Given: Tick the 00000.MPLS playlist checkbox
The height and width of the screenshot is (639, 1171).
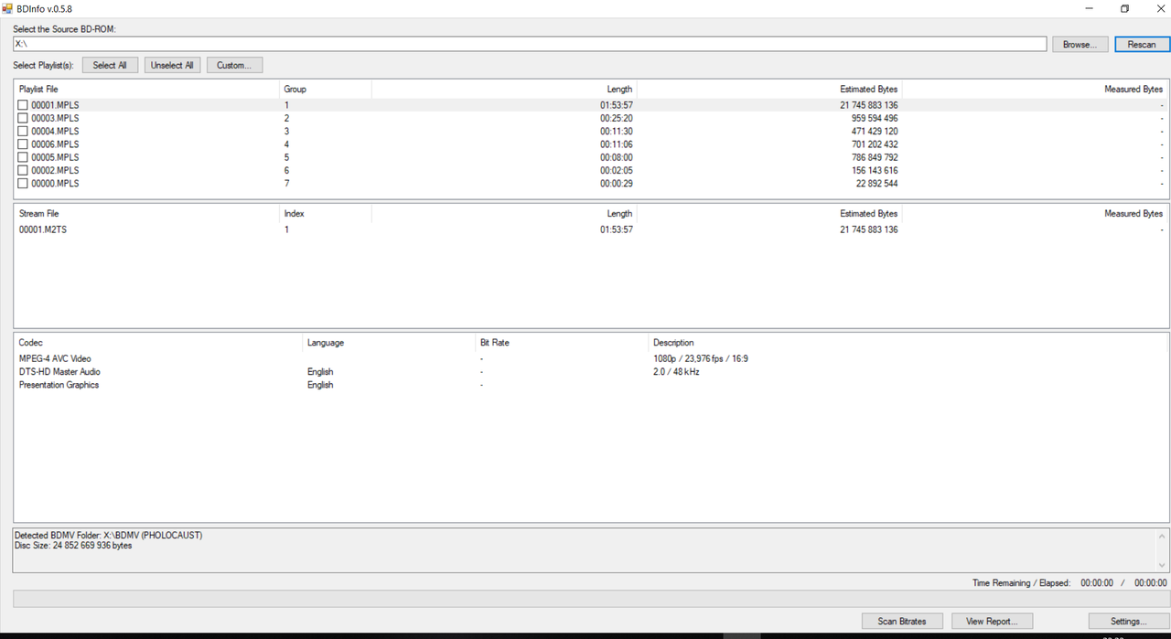Looking at the screenshot, I should tap(23, 184).
